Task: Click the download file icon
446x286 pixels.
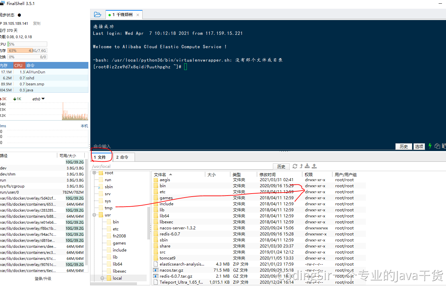Action: (307, 166)
